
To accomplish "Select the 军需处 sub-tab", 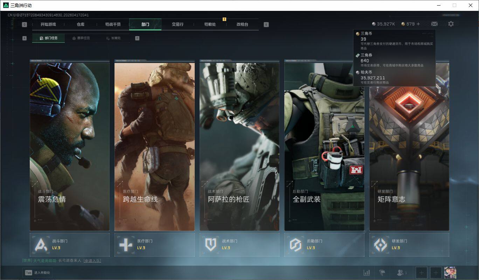I will click(113, 38).
